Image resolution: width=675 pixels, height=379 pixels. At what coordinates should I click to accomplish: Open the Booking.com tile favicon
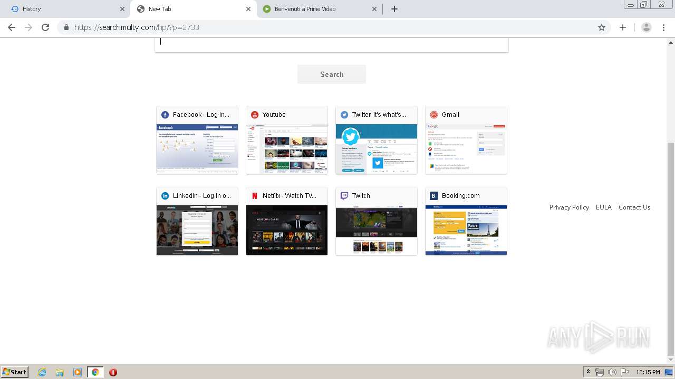click(434, 196)
